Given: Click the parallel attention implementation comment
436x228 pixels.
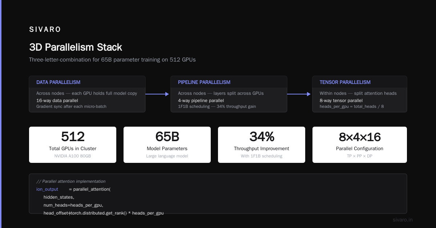Looking at the screenshot, I should pyautogui.click(x=71, y=181).
